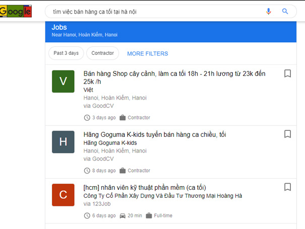The width and height of the screenshot is (305, 229).
Task: Click the green V company logo
Action: point(63,81)
